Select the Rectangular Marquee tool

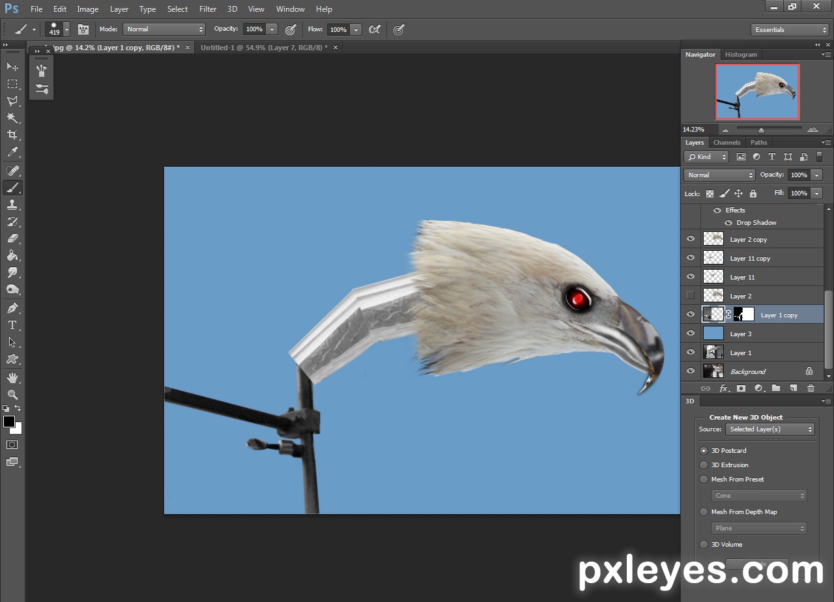pyautogui.click(x=12, y=83)
